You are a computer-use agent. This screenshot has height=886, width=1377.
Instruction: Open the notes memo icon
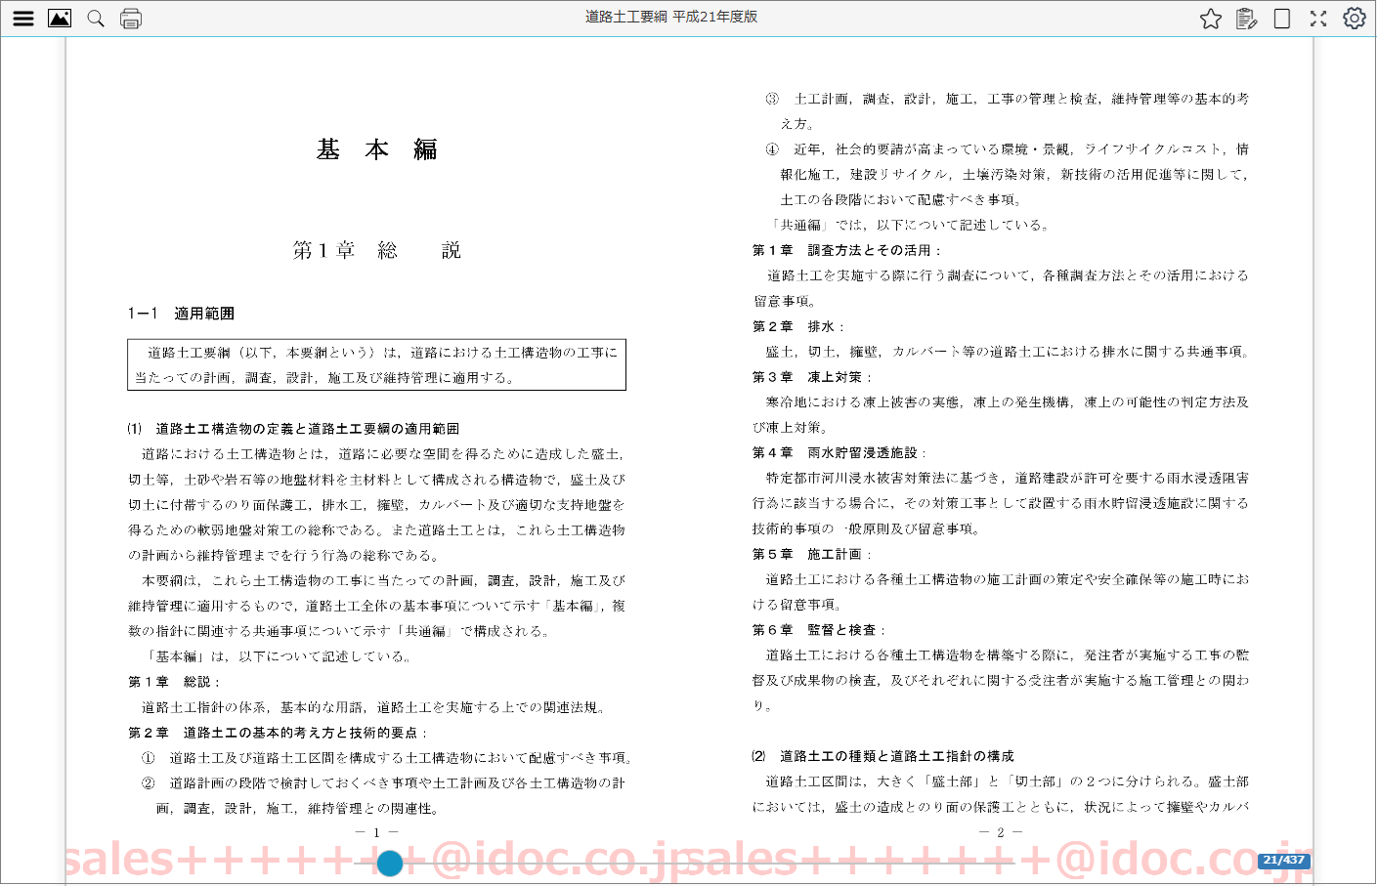[x=1246, y=19]
